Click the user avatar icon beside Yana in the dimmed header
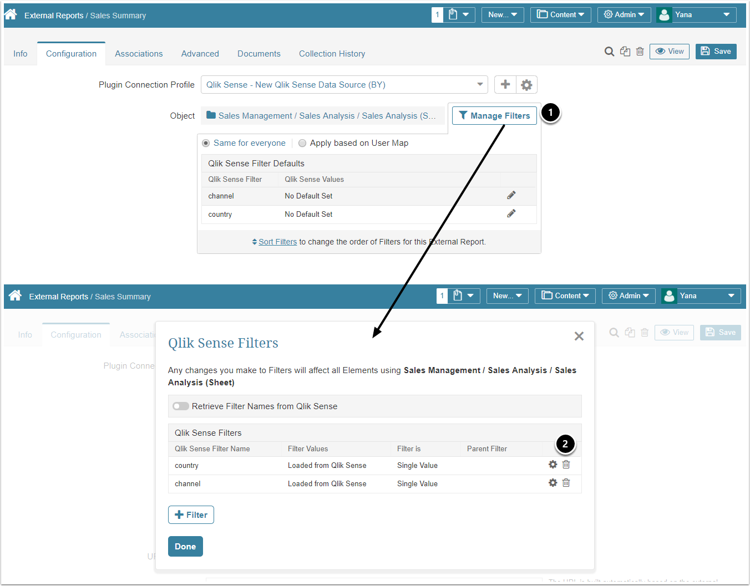This screenshot has width=750, height=586. (669, 296)
